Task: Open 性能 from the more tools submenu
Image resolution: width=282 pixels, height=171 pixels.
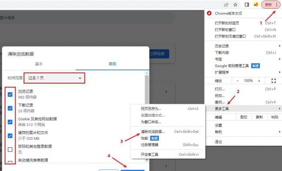Action: (168, 138)
